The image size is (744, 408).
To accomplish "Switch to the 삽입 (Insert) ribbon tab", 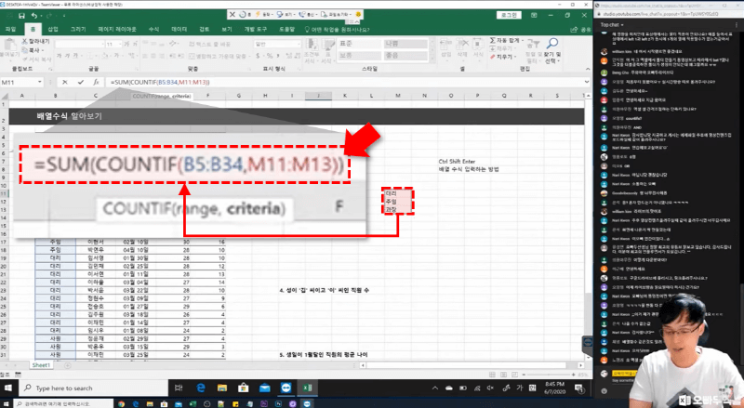I will (x=52, y=29).
